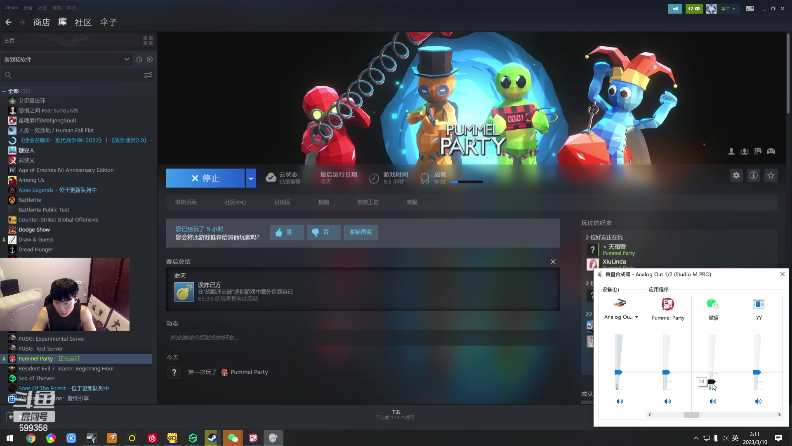Show hidden system tray icons chevron
792x446 pixels.
coord(696,438)
